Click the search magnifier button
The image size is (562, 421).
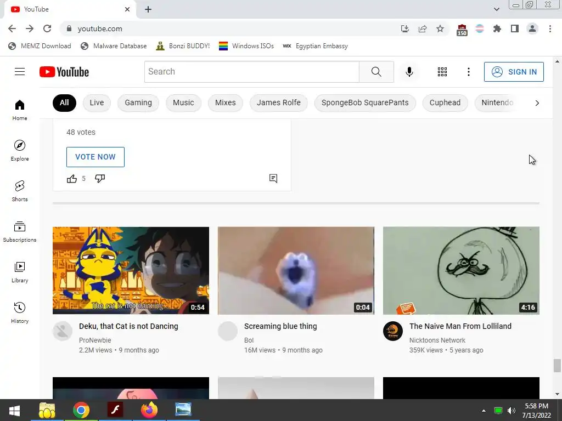tap(376, 72)
